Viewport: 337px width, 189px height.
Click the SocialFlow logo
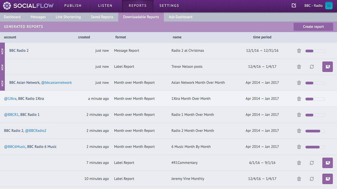tap(28, 6)
